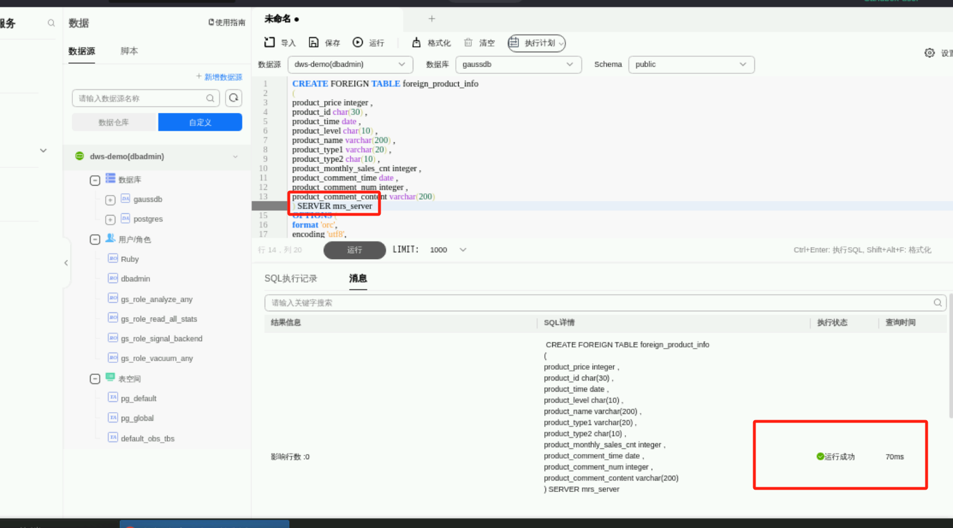Click the postgres database icon

(125, 218)
